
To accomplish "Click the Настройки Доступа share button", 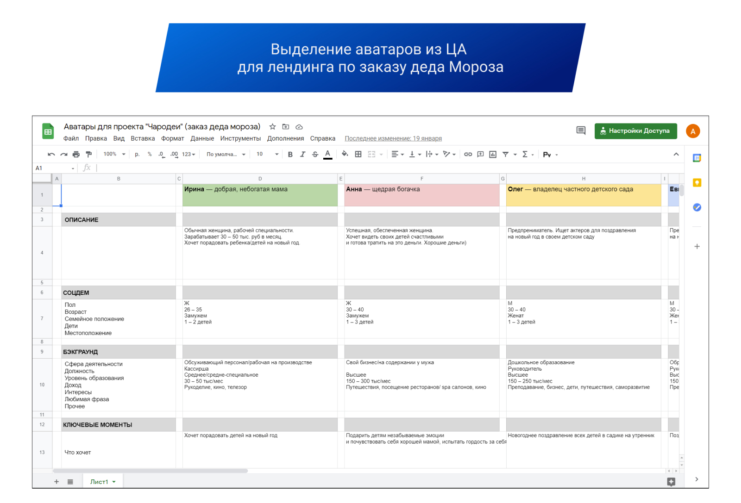I will tap(636, 131).
